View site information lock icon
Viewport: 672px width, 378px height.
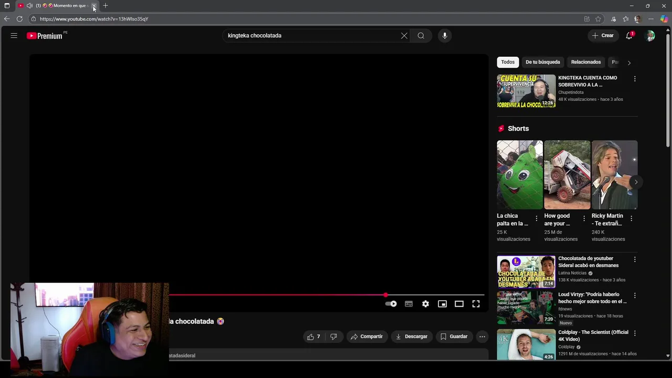pyautogui.click(x=33, y=19)
